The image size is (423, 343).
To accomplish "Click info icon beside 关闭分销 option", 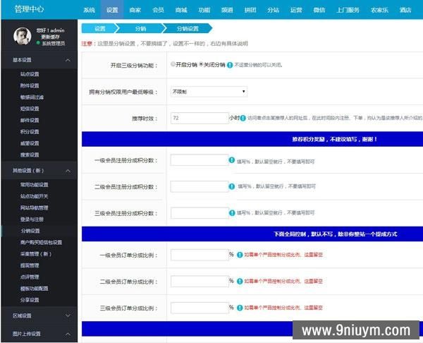I will (230, 65).
